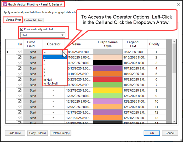Uncheck the On box for priority 8 row

20,90
